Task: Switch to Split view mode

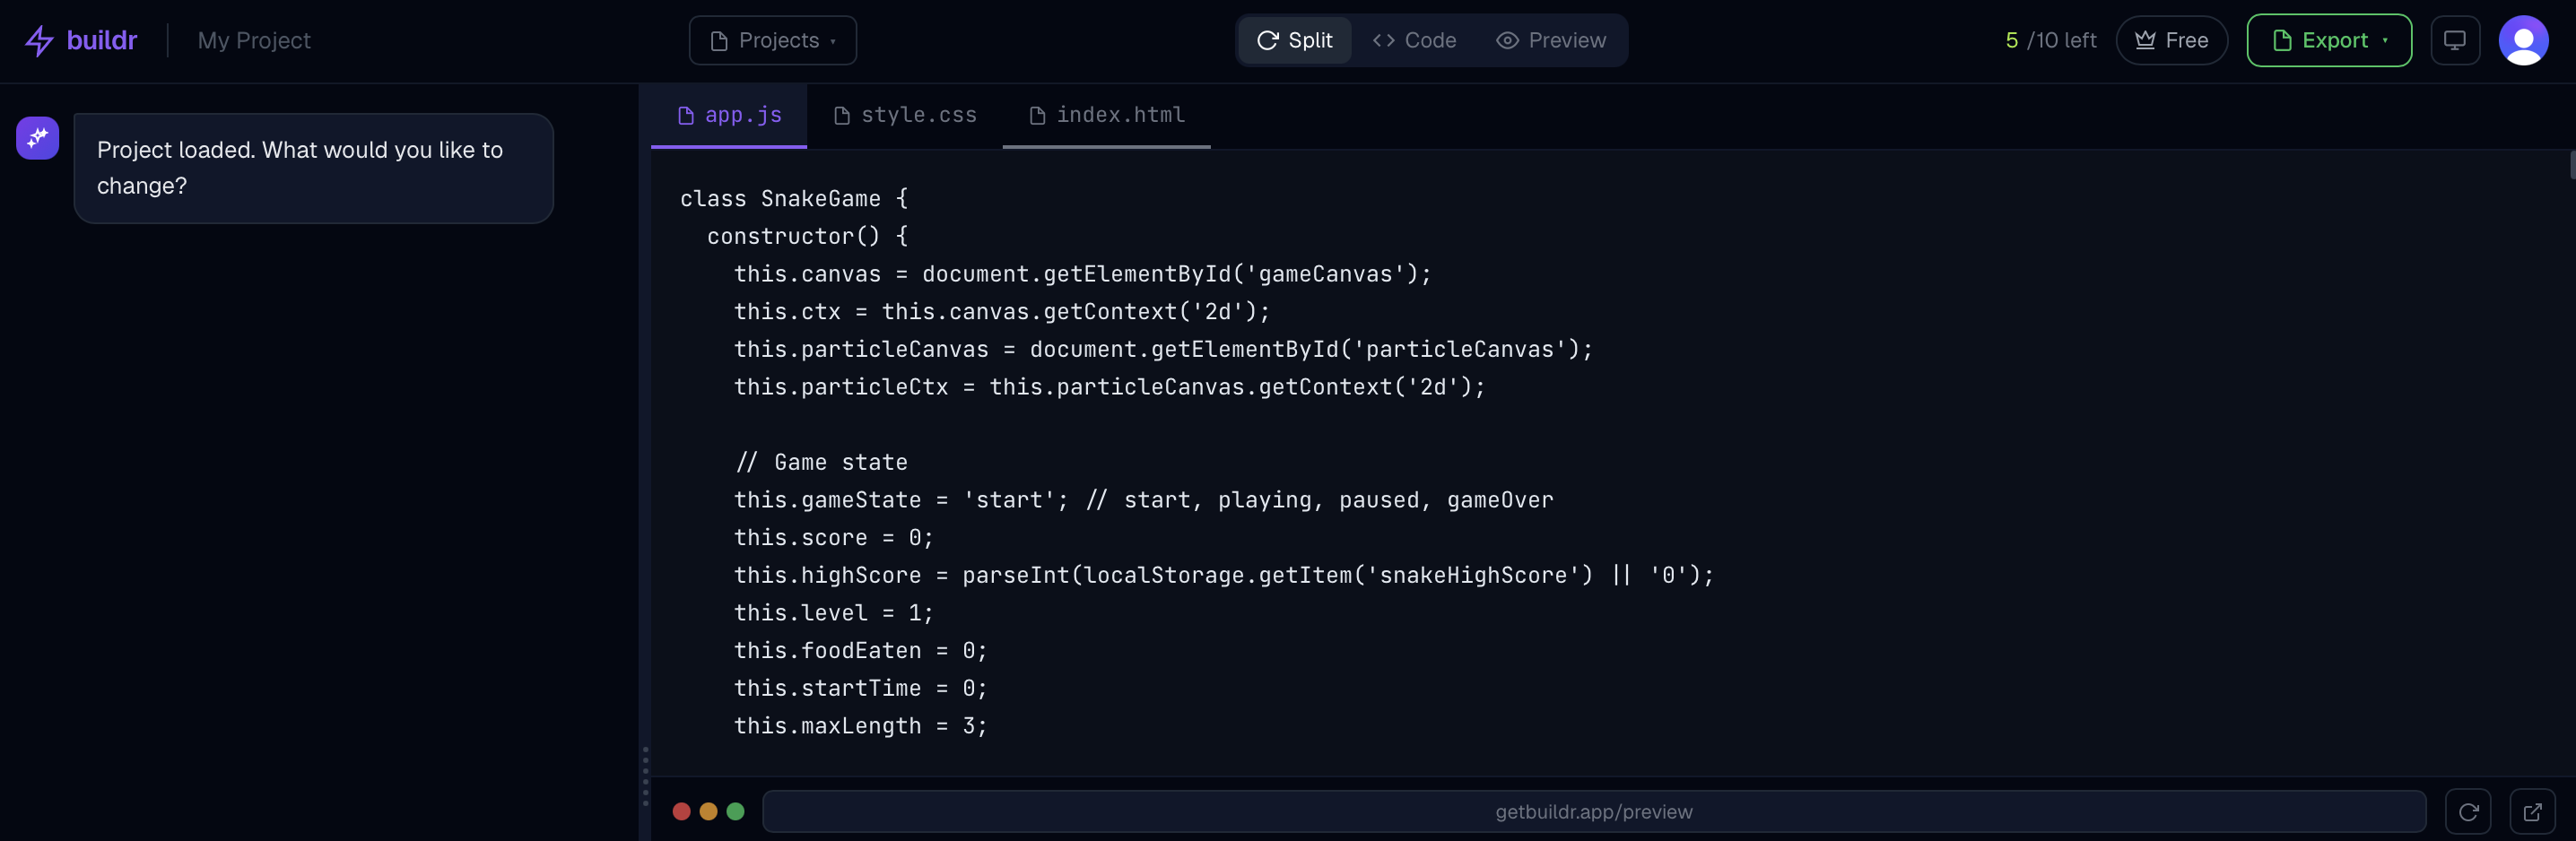Action: 1294,41
